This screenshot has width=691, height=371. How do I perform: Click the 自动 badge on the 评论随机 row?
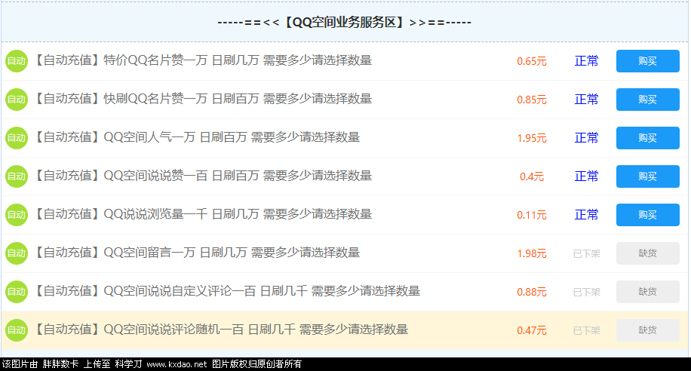(x=17, y=330)
